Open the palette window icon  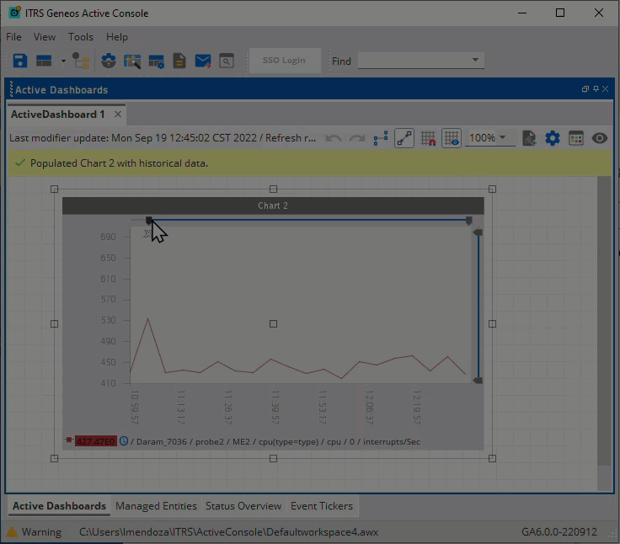tap(576, 138)
